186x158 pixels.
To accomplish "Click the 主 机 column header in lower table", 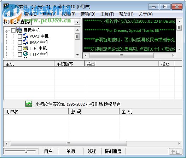I will click(151, 112).
